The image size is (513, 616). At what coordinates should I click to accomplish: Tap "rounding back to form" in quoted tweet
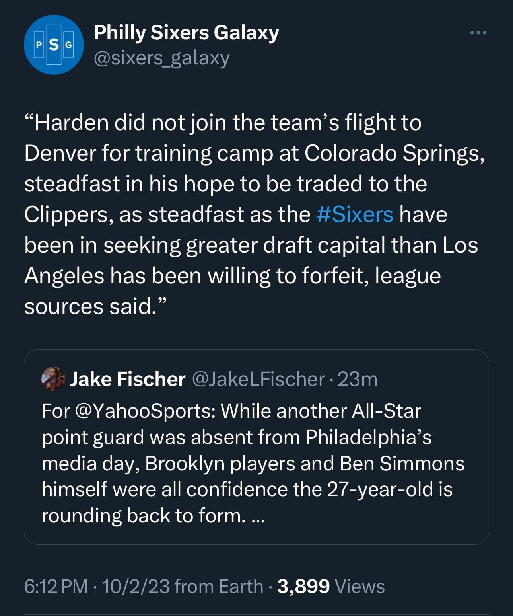tap(142, 516)
